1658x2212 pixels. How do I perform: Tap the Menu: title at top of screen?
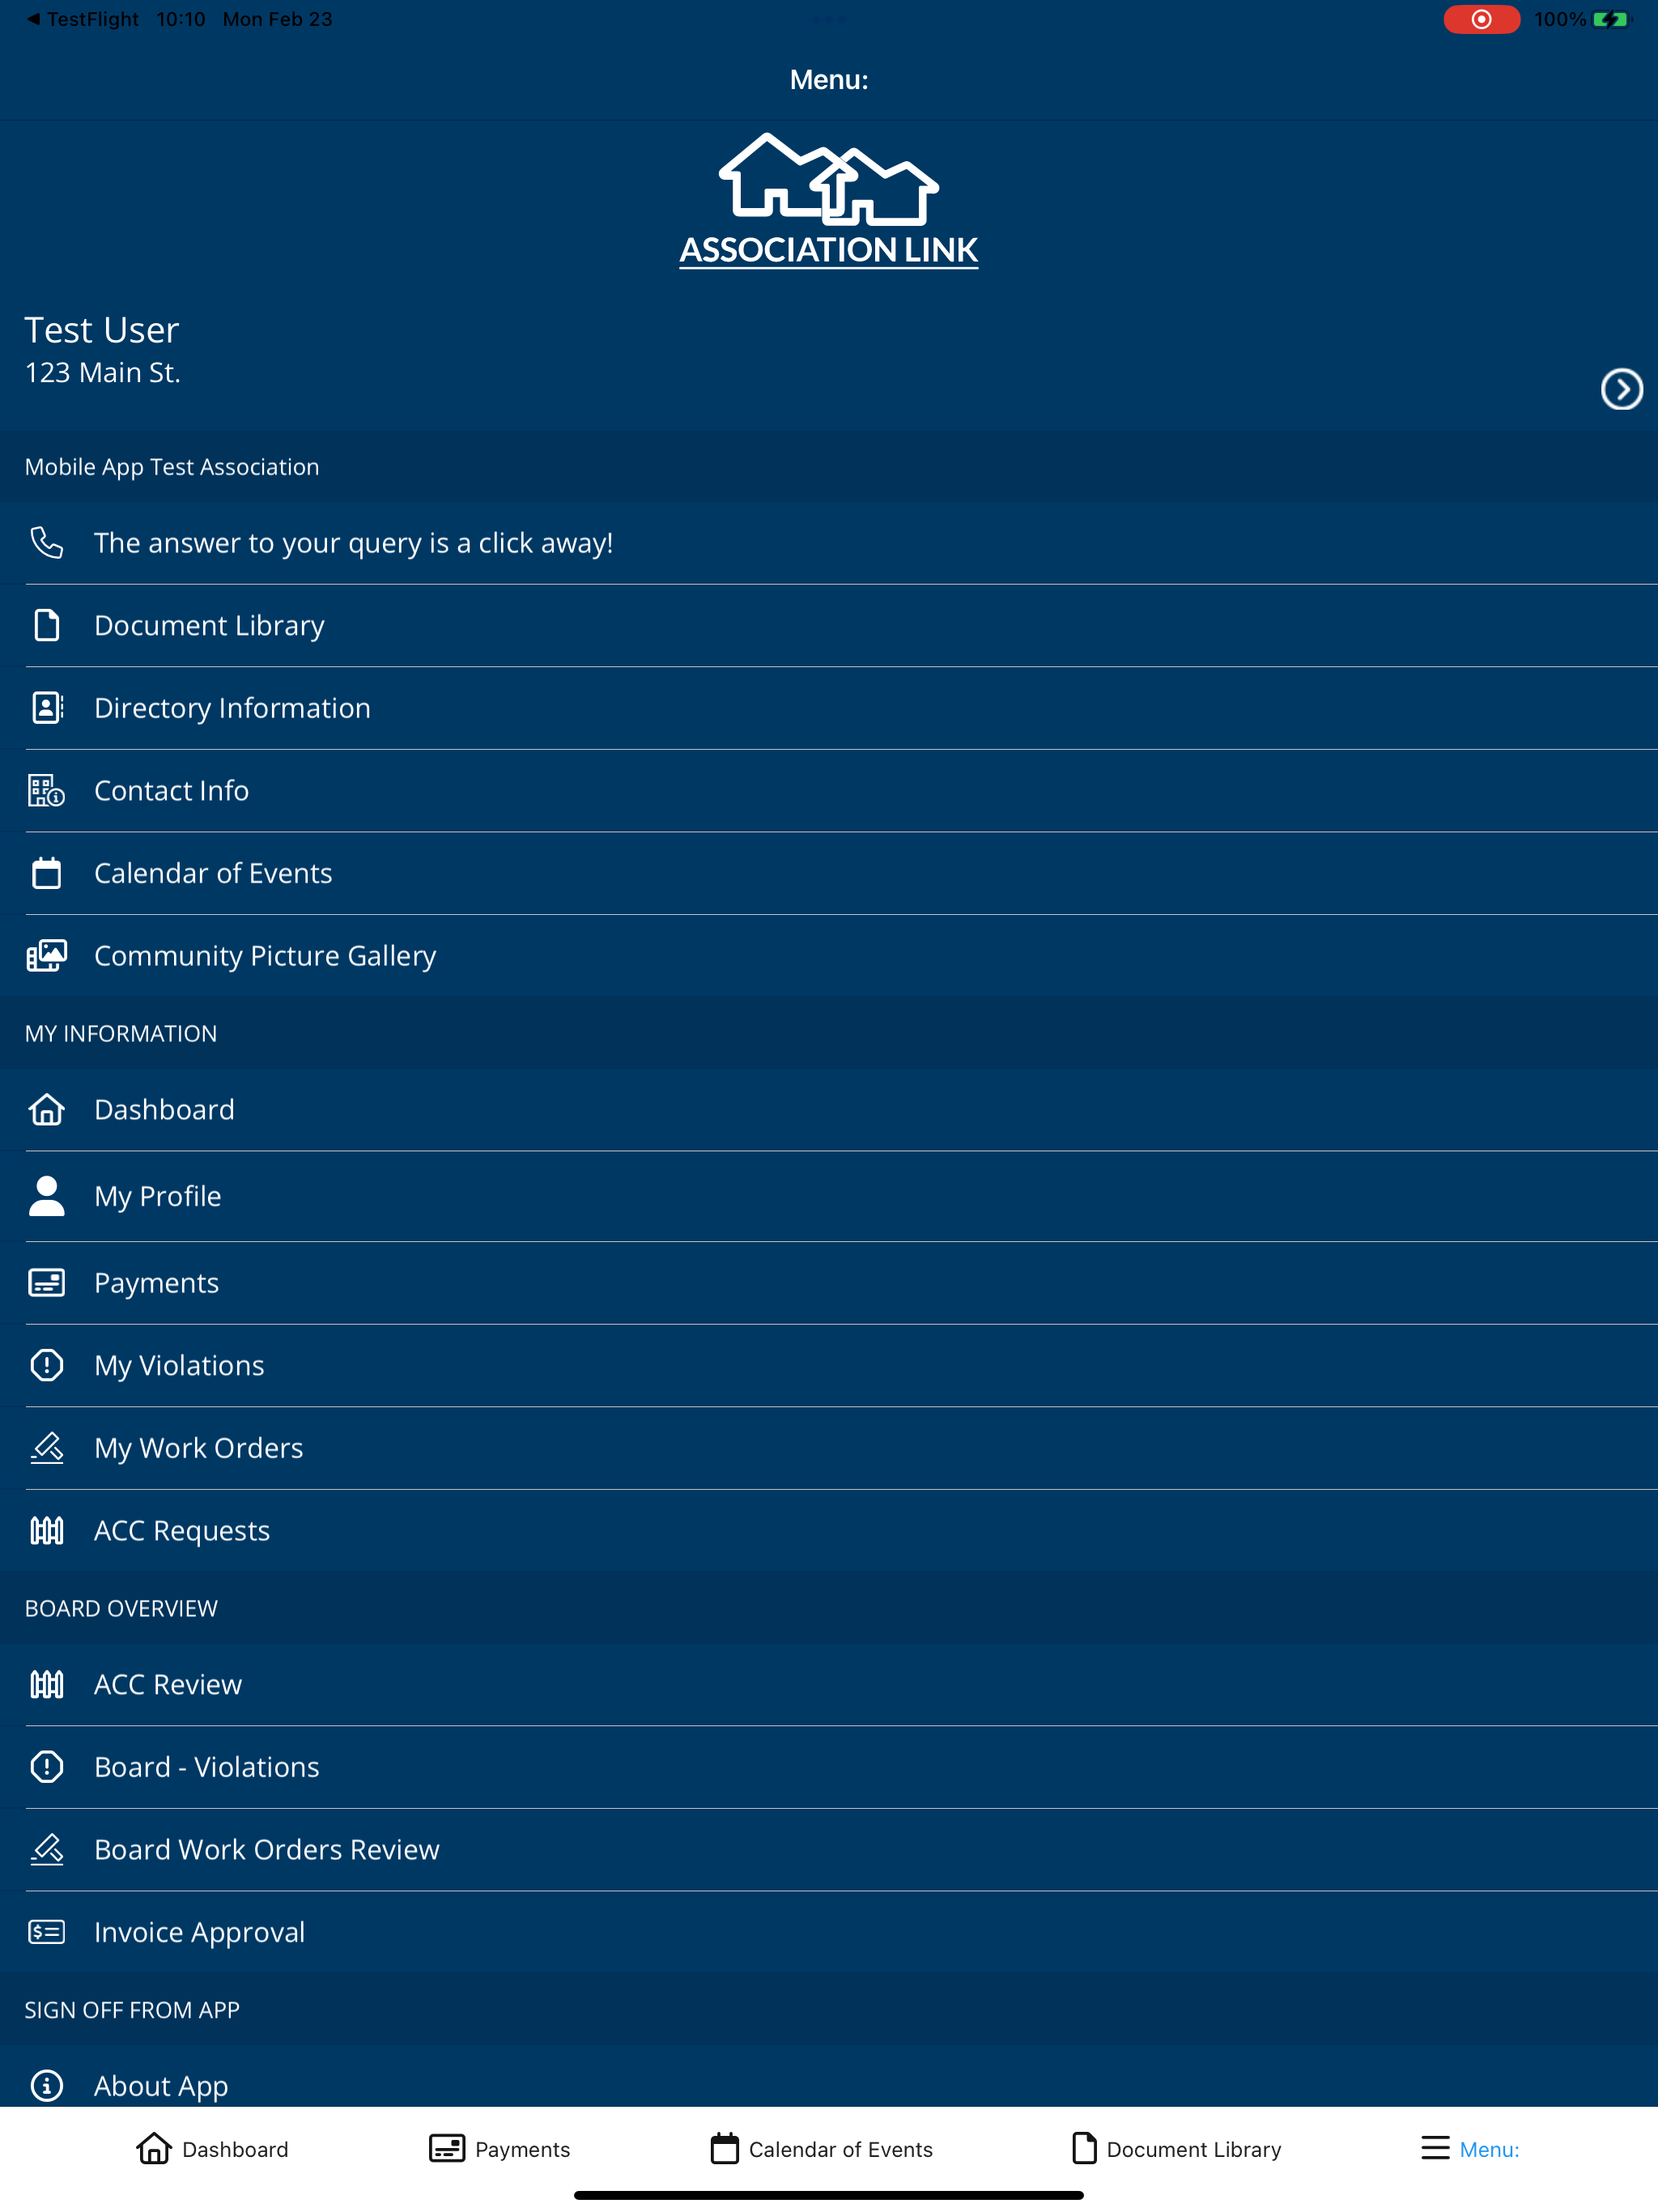829,80
